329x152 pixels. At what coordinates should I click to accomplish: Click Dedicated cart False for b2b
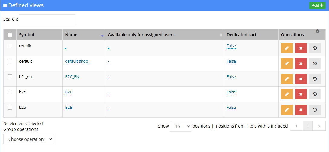click(231, 108)
